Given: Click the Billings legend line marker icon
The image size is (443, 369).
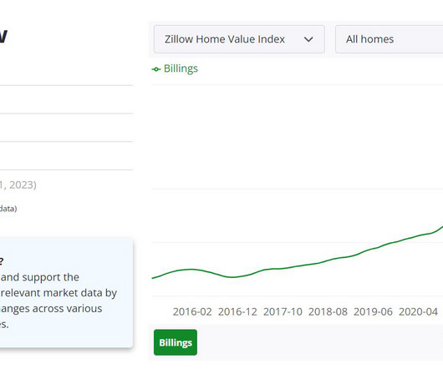Looking at the screenshot, I should [156, 69].
